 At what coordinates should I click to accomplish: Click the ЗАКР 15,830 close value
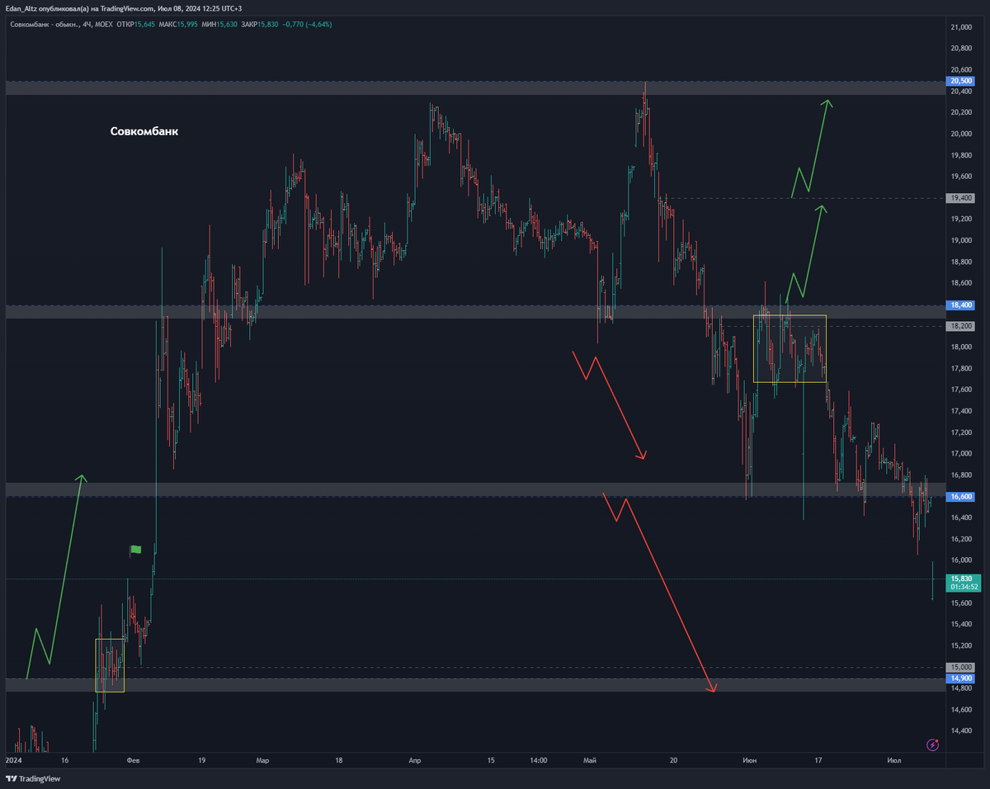(x=262, y=24)
